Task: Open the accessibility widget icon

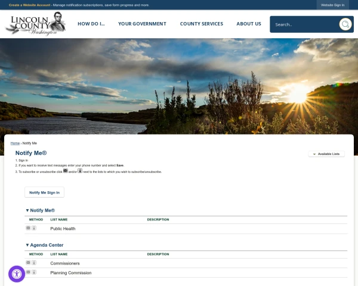Action: click(17, 274)
